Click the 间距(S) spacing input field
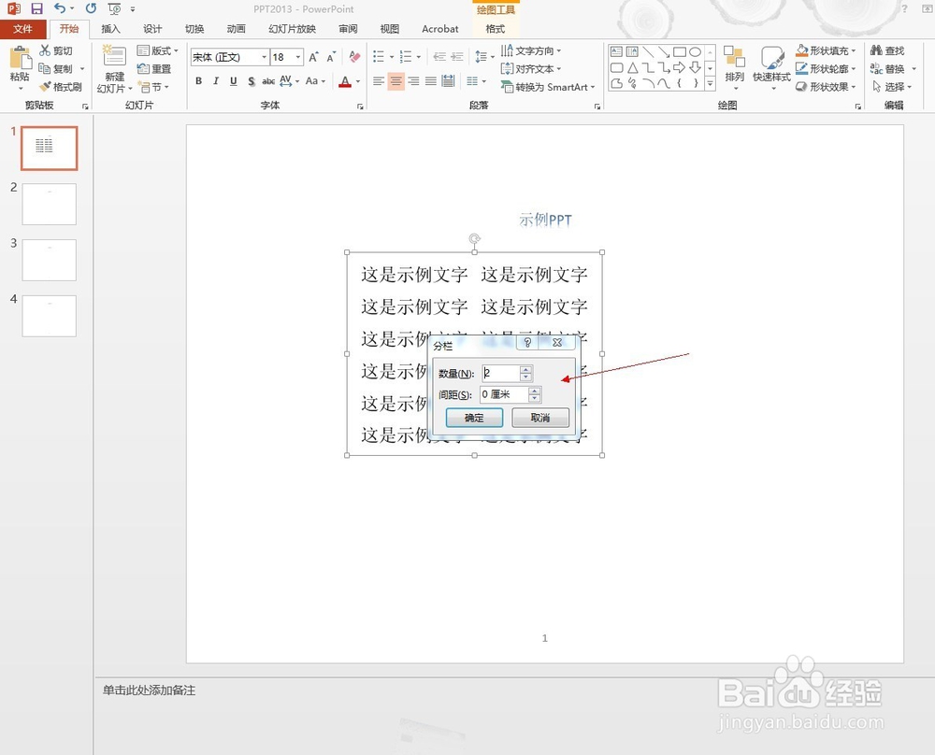The height and width of the screenshot is (755, 935). [x=504, y=394]
